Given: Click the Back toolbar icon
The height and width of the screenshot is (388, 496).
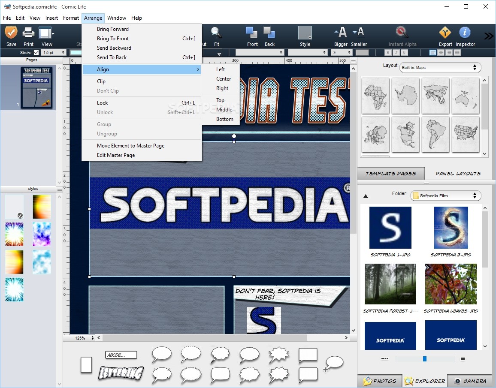Looking at the screenshot, I should click(x=269, y=33).
